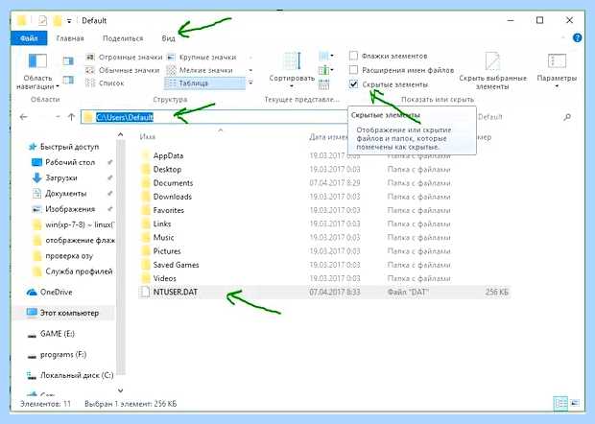Switch to details view status bar icon
This screenshot has height=424, width=595.
pyautogui.click(x=560, y=403)
